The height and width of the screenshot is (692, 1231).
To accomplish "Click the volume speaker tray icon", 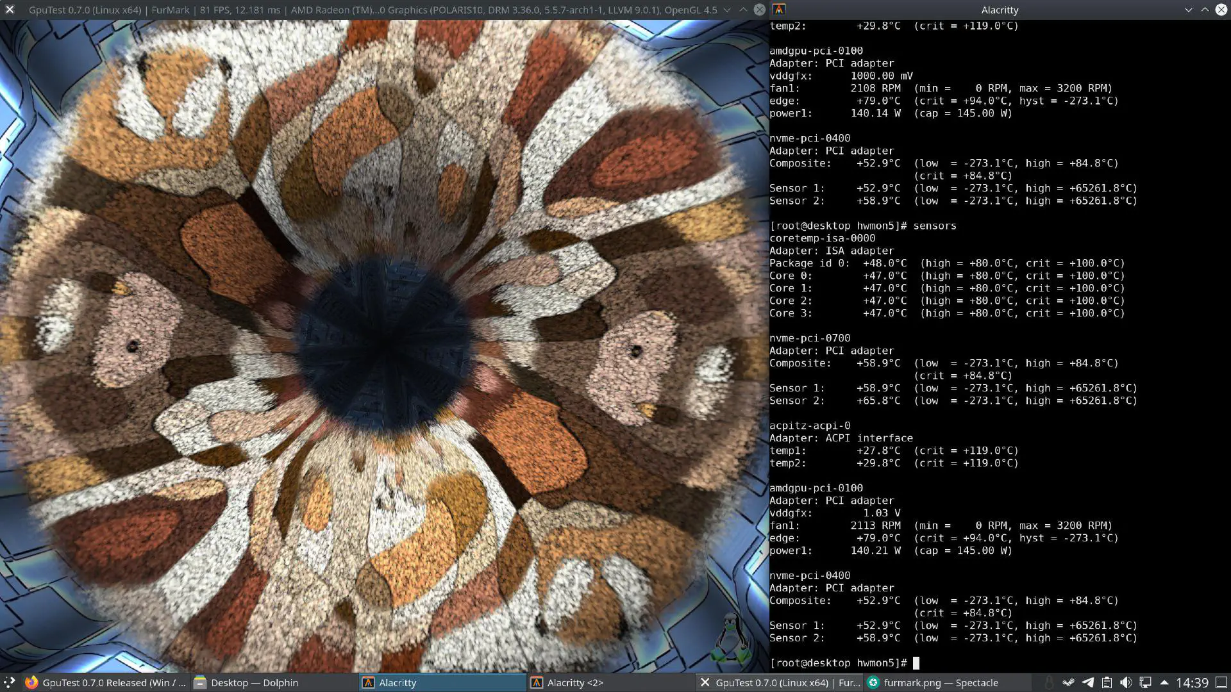I will point(1126,682).
